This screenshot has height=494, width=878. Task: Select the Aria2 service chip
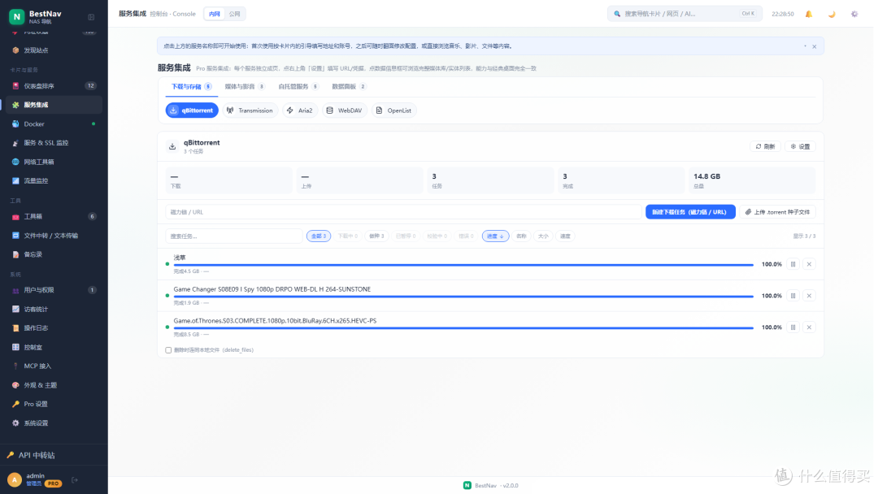(300, 110)
